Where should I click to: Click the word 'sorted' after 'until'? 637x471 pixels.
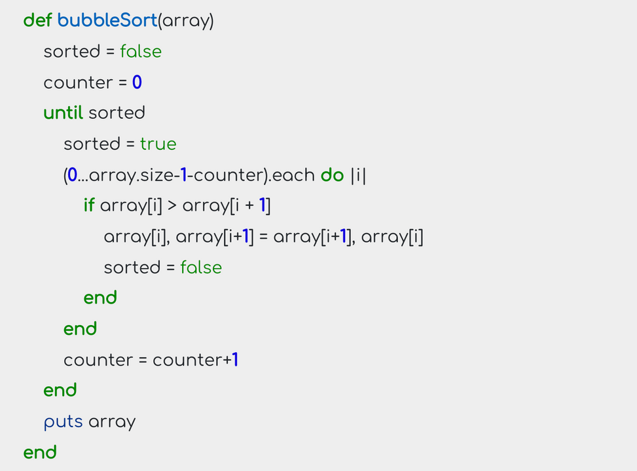click(117, 113)
